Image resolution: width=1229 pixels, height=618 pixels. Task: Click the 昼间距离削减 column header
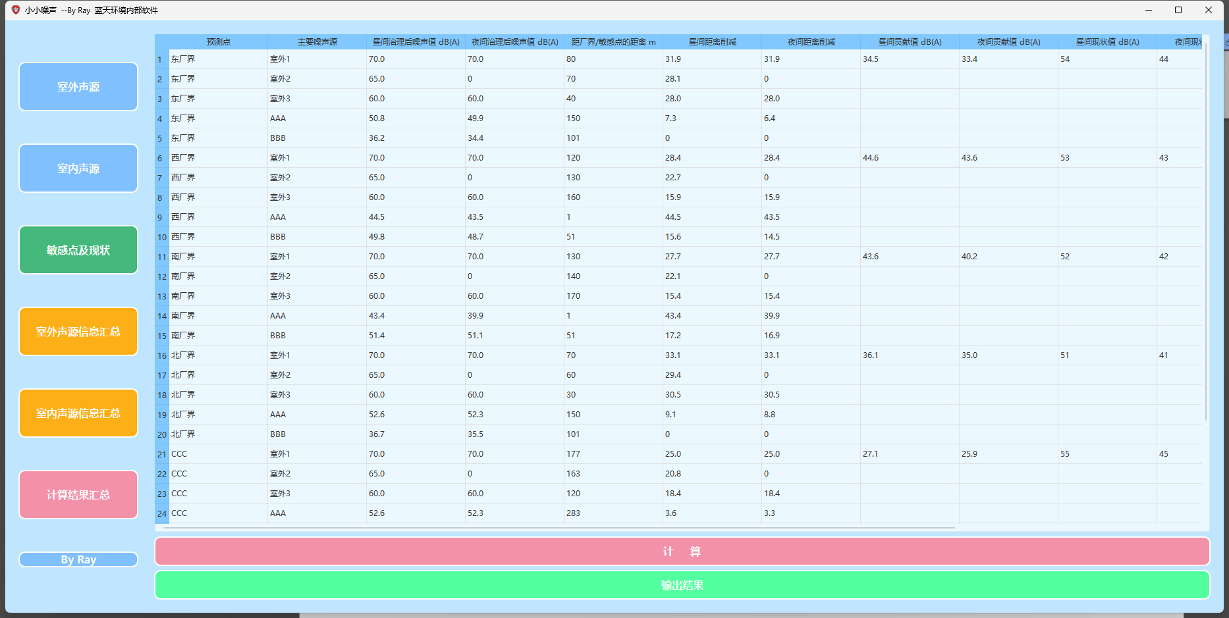click(x=712, y=41)
